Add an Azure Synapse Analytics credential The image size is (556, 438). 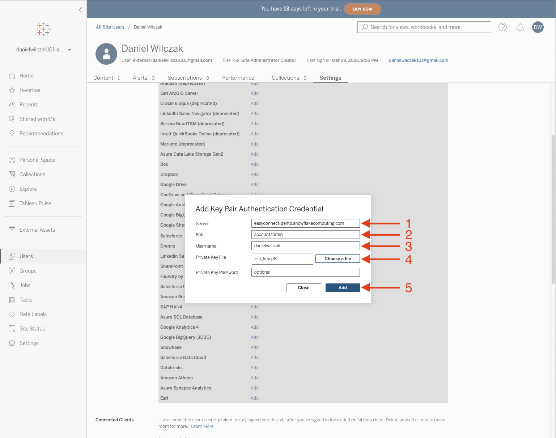click(x=255, y=388)
